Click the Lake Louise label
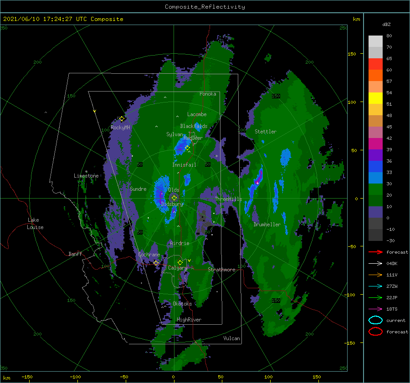 [x=35, y=224]
